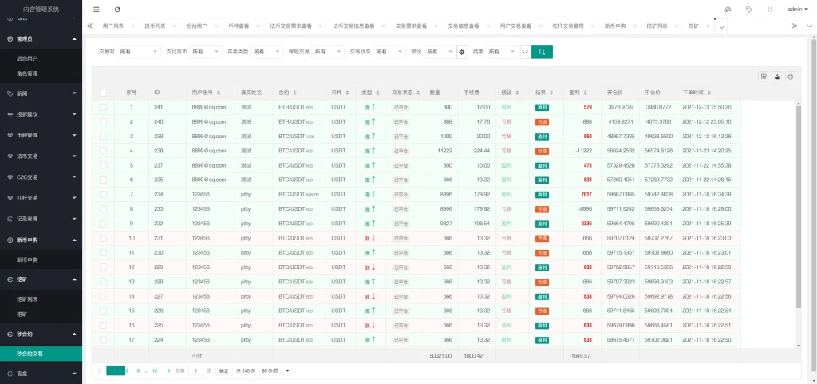Viewport: 817px width, 384px height.
Task: Click the print icon above table
Action: pyautogui.click(x=790, y=77)
